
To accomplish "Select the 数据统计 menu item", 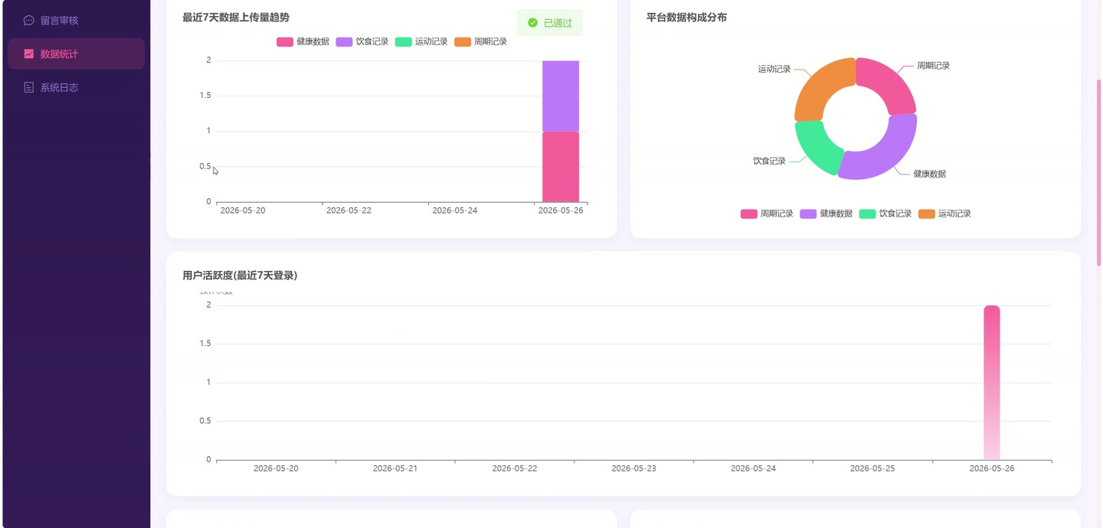I will (x=76, y=54).
